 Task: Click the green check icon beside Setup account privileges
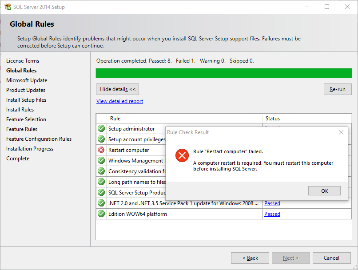pyautogui.click(x=101, y=139)
